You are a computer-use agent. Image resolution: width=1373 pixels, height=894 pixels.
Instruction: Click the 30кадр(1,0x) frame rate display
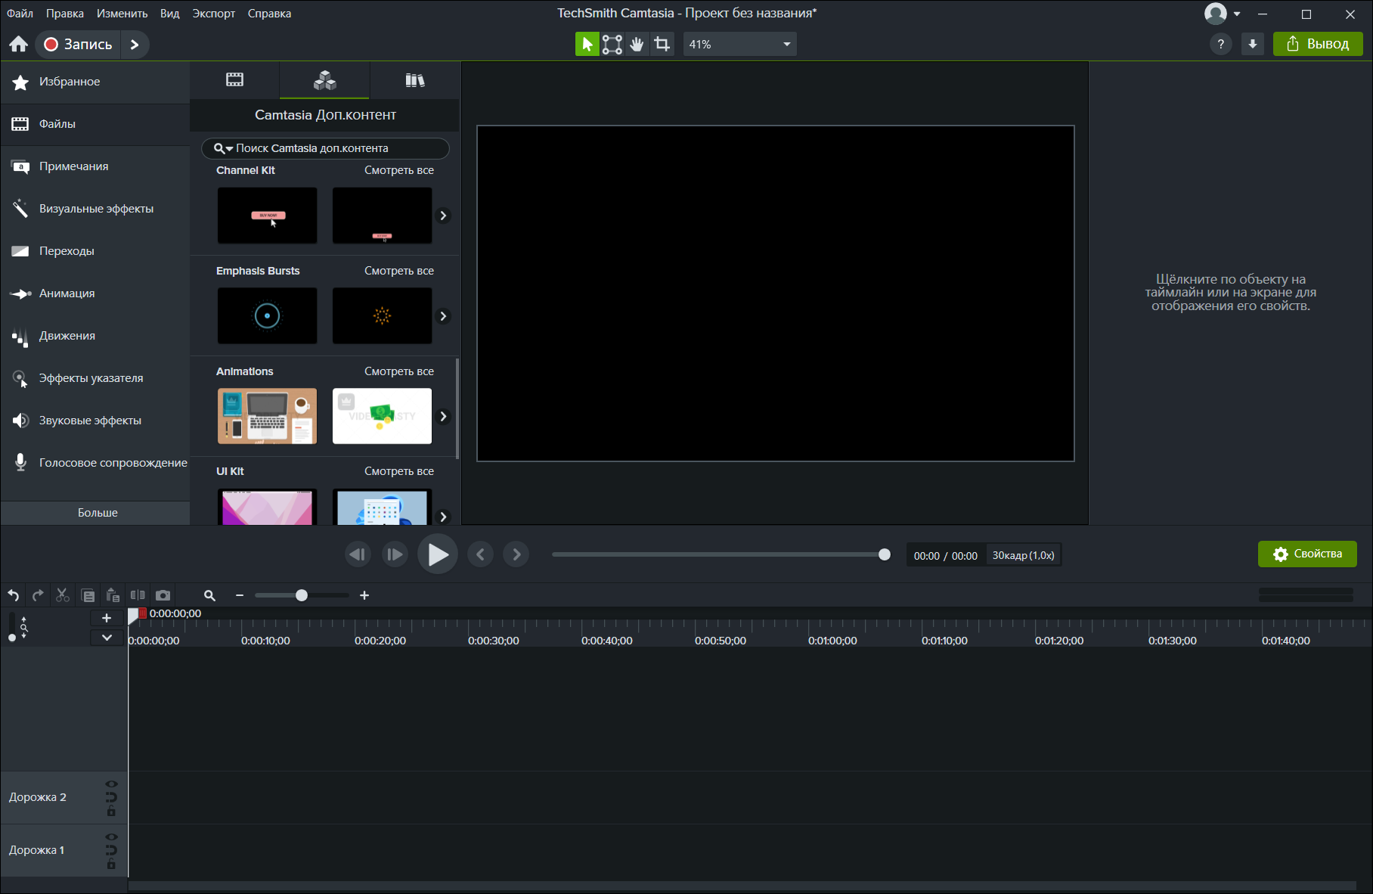[x=1023, y=555]
